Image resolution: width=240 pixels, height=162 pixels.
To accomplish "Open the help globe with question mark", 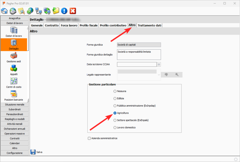I will pos(30,11).
